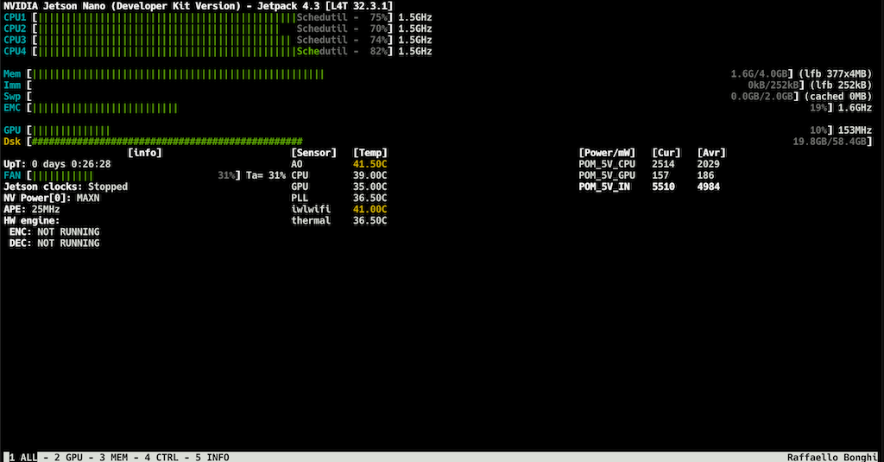Click the PLL sensor temperature 36.50C
Image resolution: width=884 pixels, height=462 pixels.
point(369,198)
